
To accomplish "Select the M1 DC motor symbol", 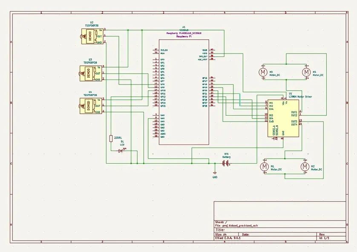I will click(264, 167).
